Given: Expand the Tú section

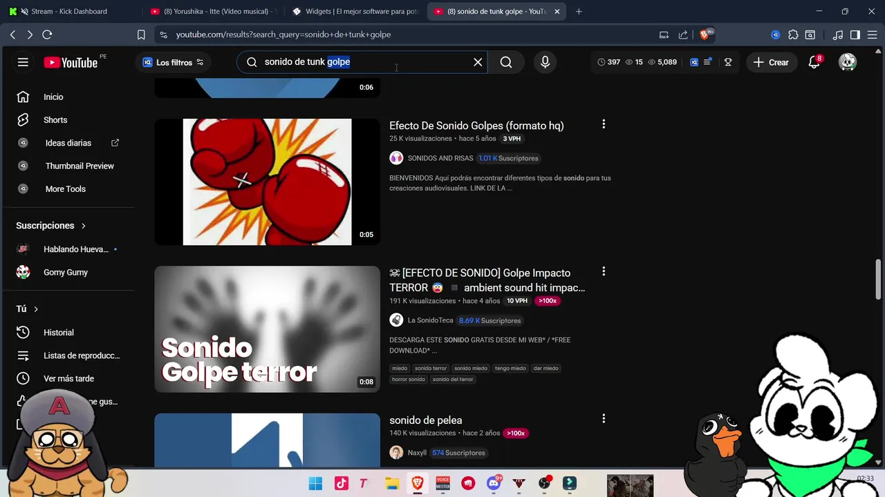Looking at the screenshot, I should 27,309.
